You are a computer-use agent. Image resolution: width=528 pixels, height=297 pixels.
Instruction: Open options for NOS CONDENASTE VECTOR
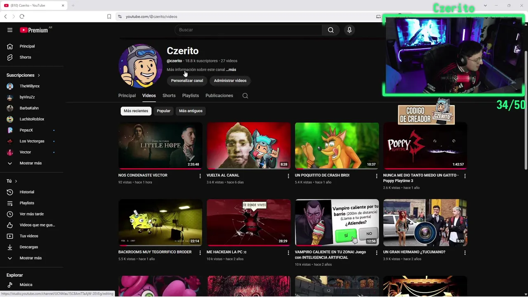pyautogui.click(x=200, y=176)
